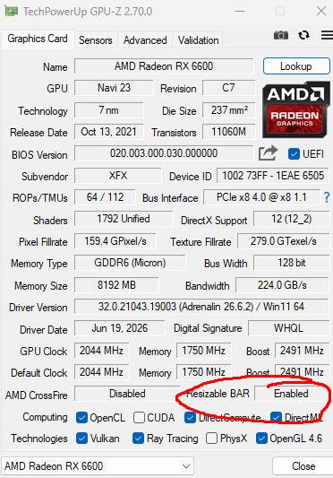Click the BIOS export share icon
333x478 pixels.
(268, 153)
